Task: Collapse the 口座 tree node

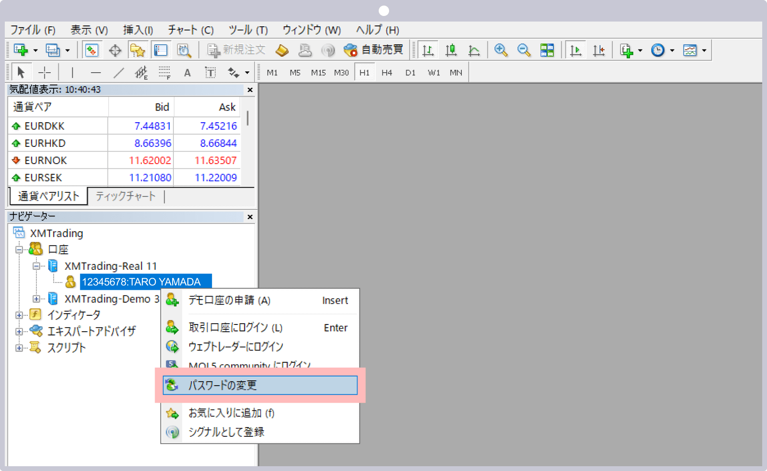Action: click(19, 250)
